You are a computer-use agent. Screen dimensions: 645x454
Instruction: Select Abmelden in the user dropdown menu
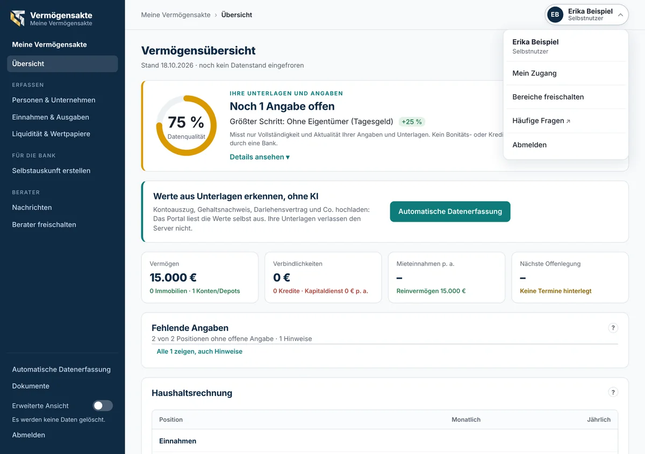coord(566,145)
